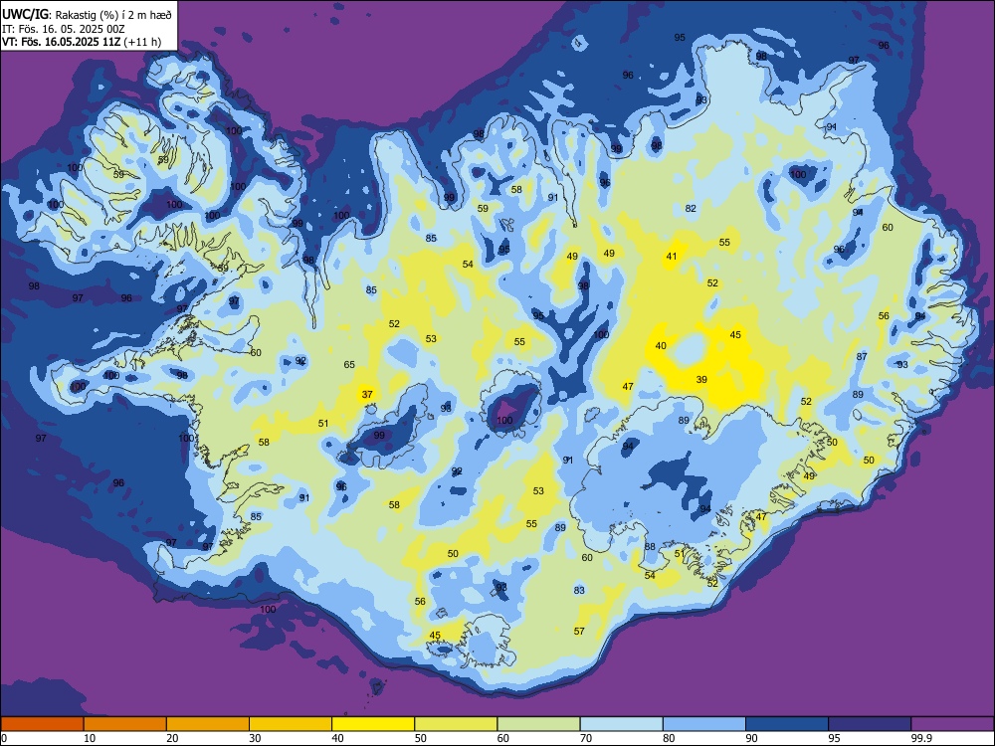Viewport: 995px width, 746px height.
Task: Click the '41' humidity value on the map
Action: [x=672, y=257]
